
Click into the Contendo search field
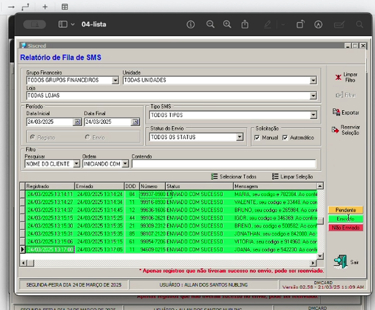[x=223, y=164]
